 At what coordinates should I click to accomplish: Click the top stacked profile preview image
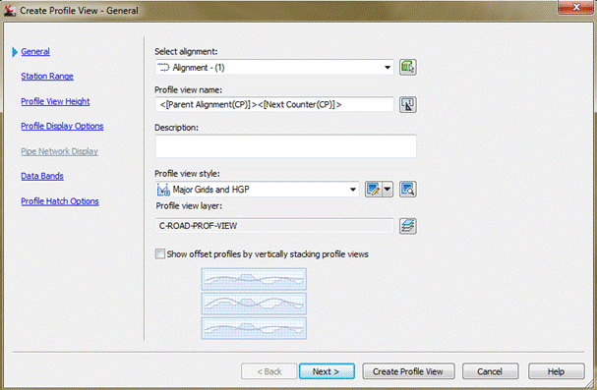tap(254, 279)
